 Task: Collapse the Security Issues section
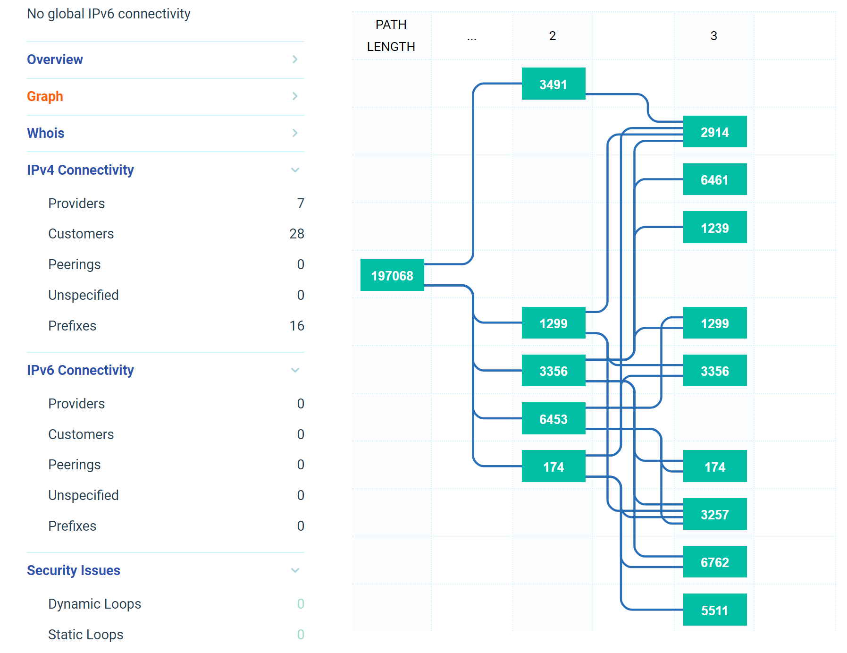[x=295, y=570]
